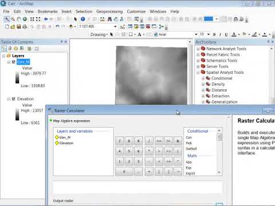This screenshot has width=275, height=206.
Task: Switch to List By Drawing Order view
Action: [x=4, y=49]
